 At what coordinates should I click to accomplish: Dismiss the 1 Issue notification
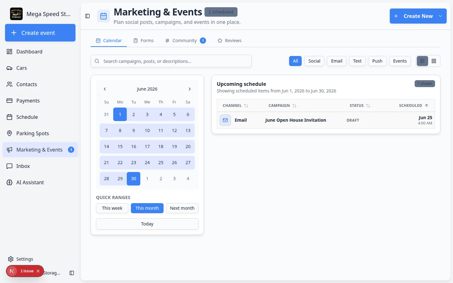click(x=38, y=271)
